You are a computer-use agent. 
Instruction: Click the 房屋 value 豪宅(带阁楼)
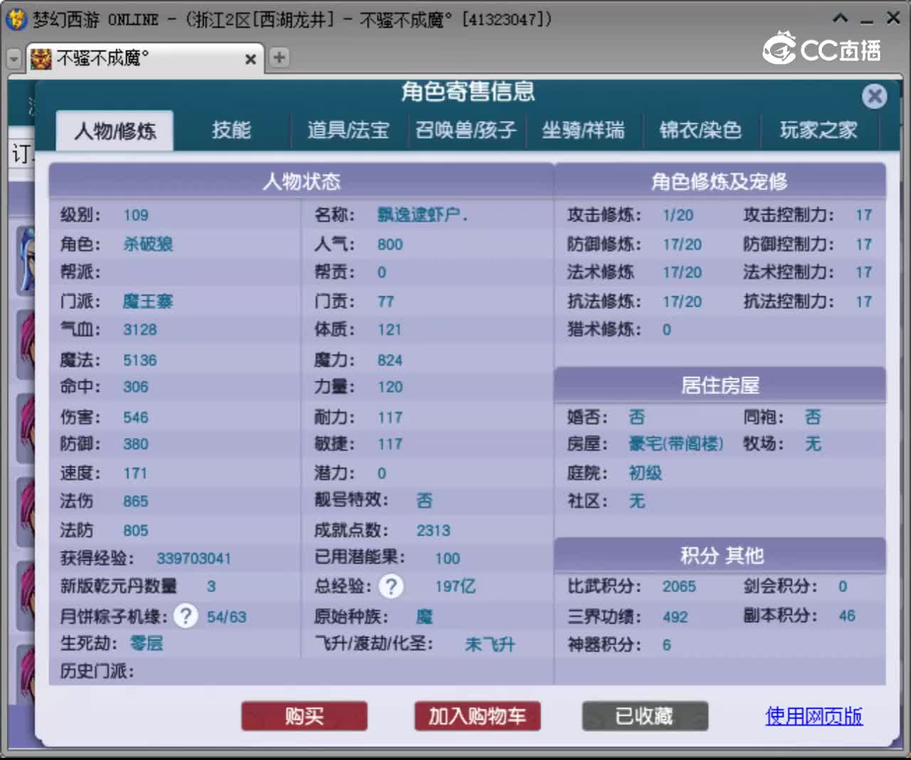(675, 444)
